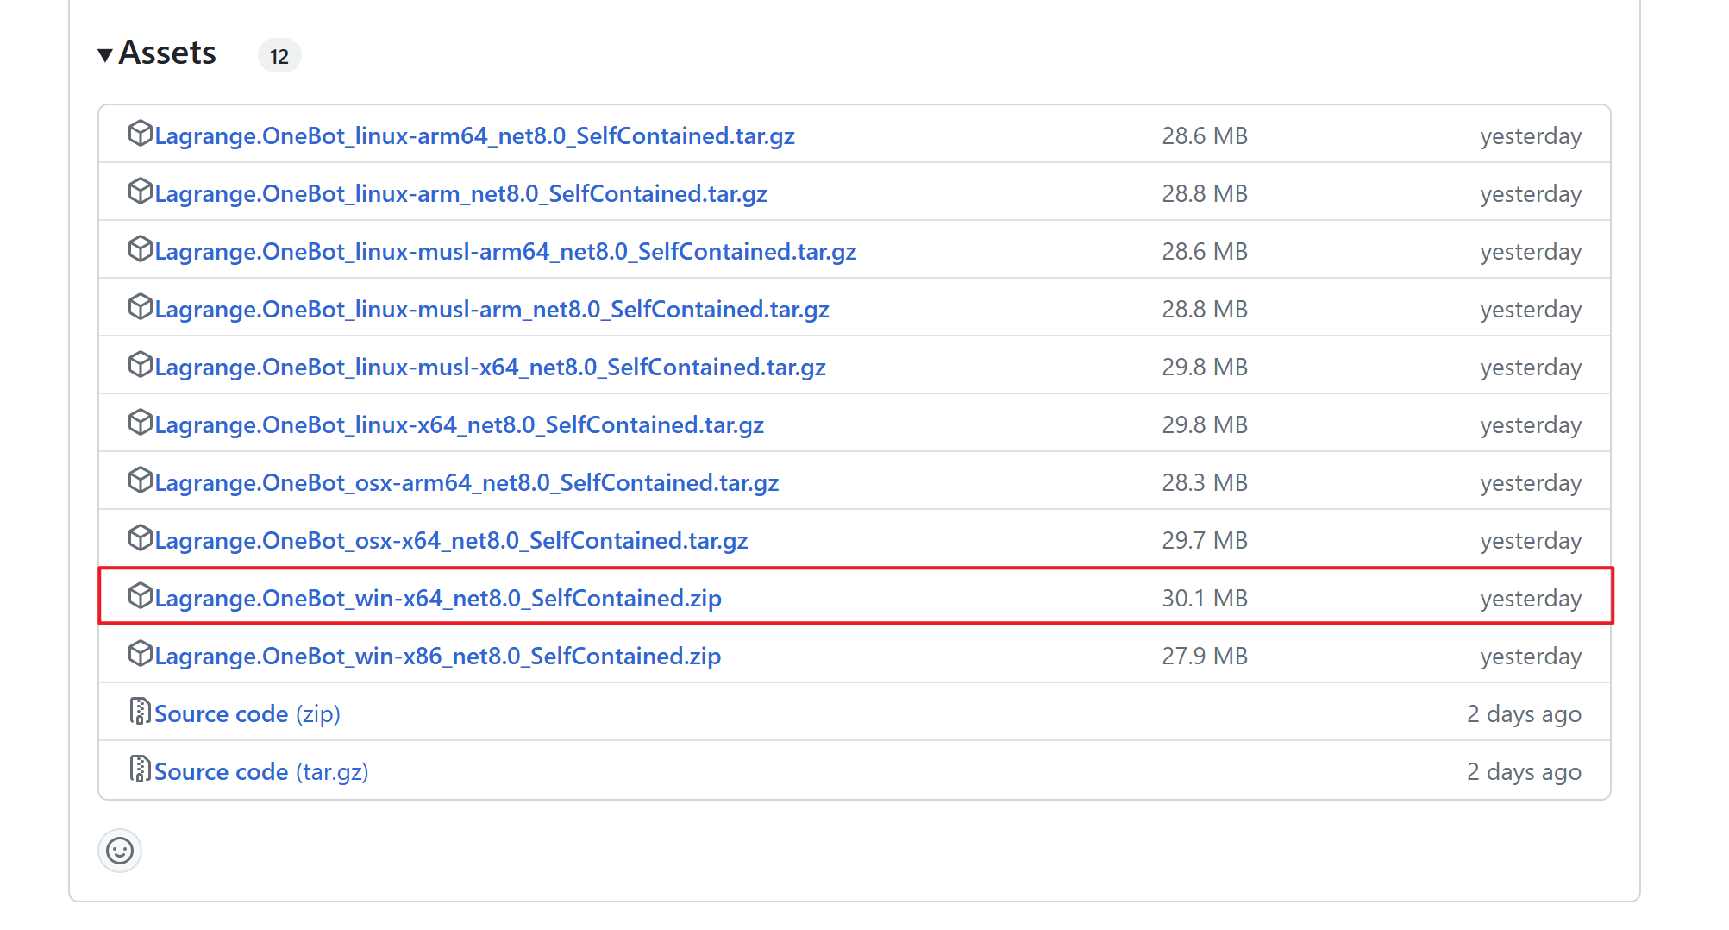Screen dimensions: 1729x930
Task: Click package icon for linux-musl-arm tar.gz
Action: tap(140, 307)
